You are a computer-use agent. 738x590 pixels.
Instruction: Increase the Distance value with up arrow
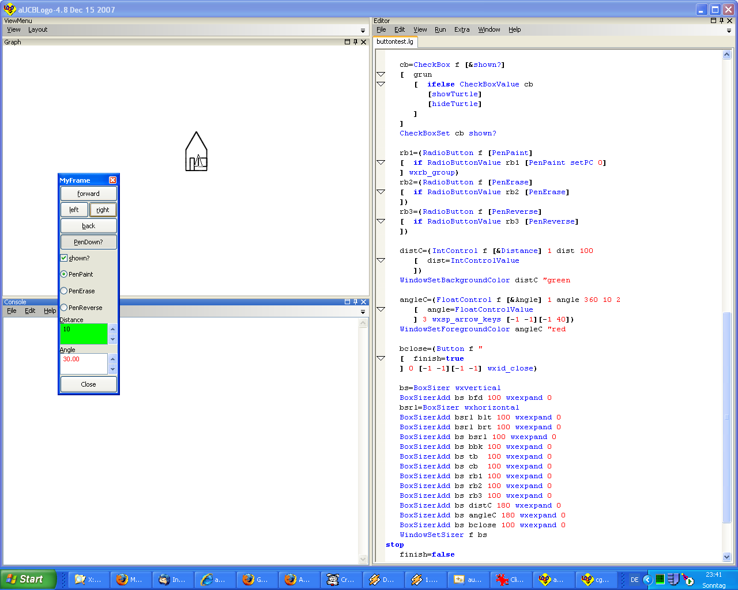click(x=112, y=329)
